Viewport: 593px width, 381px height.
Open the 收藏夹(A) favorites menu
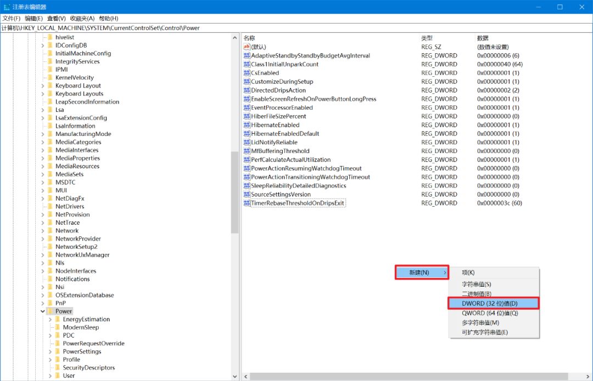[82, 18]
